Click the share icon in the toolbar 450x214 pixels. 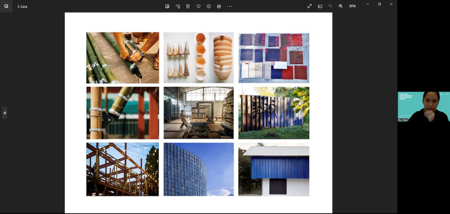[x=219, y=6]
